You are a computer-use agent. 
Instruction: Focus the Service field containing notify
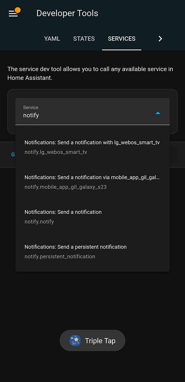(x=92, y=111)
